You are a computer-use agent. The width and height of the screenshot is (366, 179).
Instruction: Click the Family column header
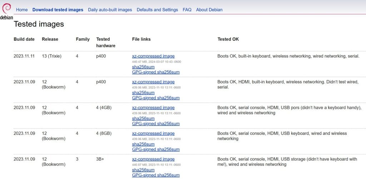coord(83,39)
